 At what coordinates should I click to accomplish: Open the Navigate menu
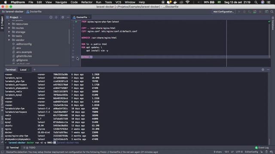61,2
